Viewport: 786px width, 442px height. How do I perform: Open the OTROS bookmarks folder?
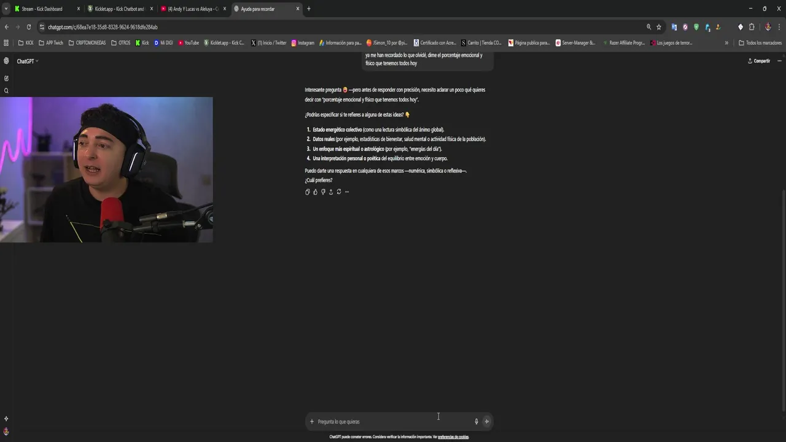(120, 43)
